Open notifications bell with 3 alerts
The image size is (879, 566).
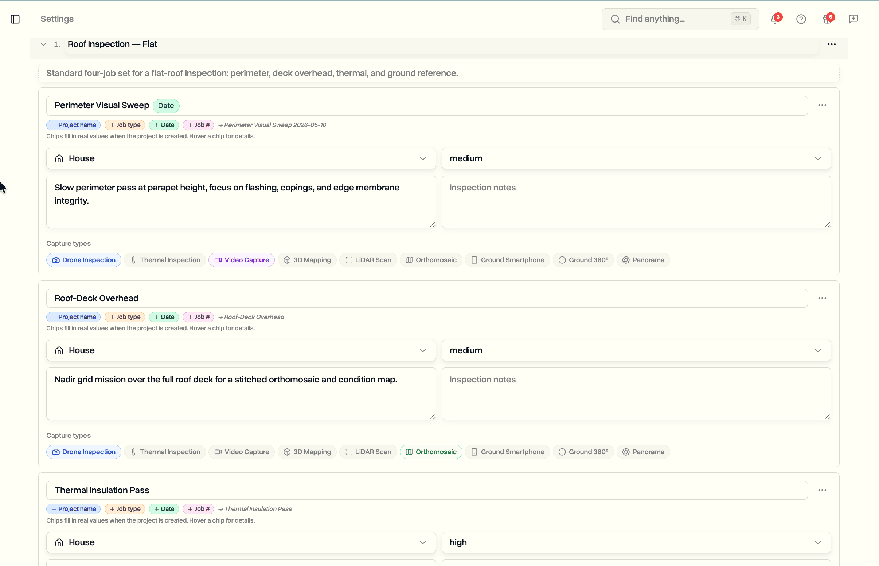[x=775, y=19]
